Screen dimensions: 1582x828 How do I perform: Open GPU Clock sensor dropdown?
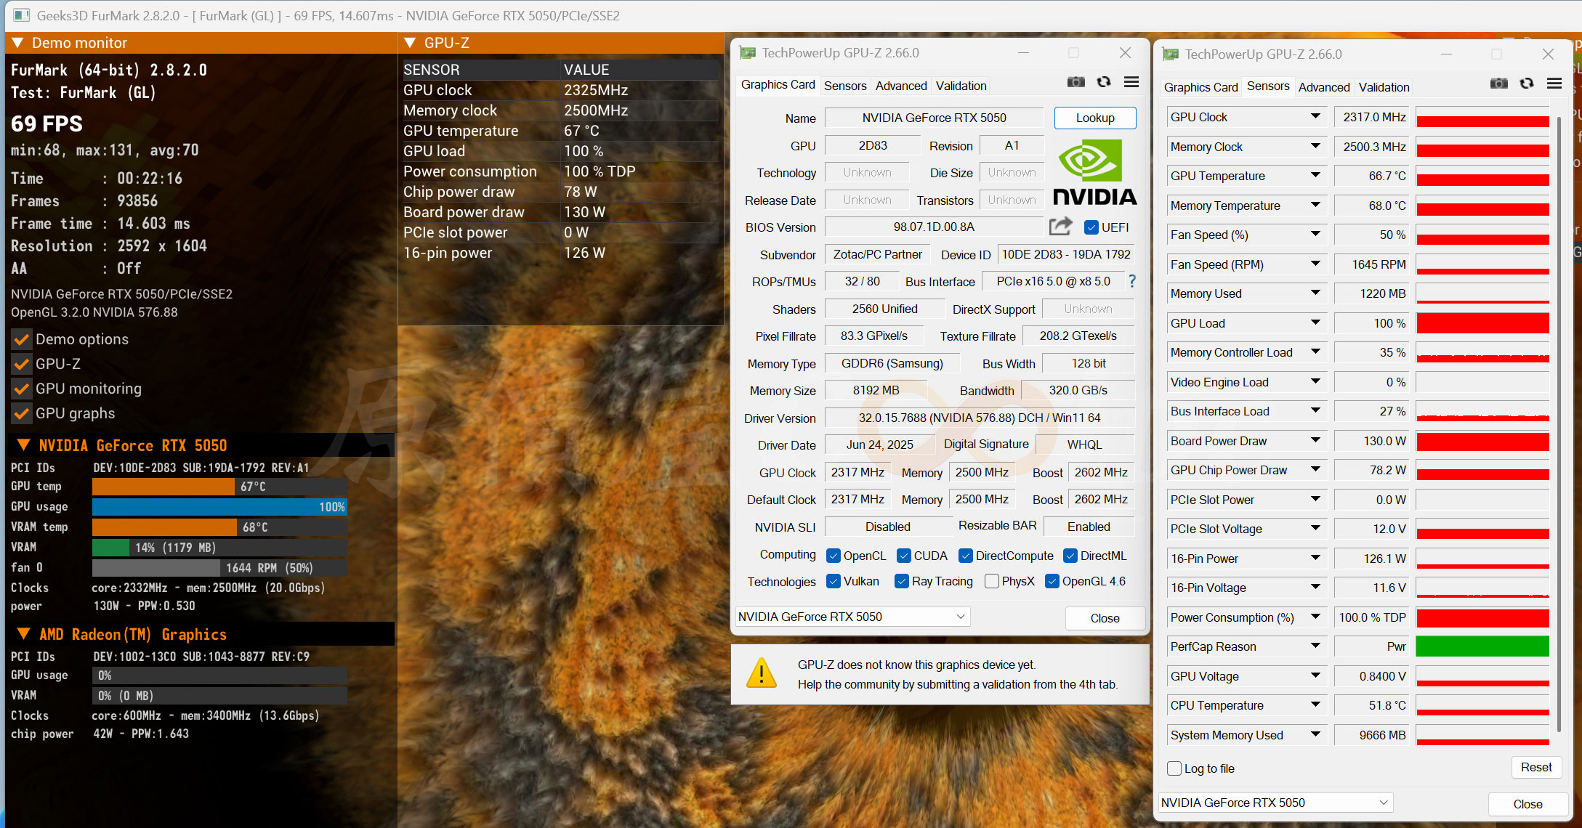[1315, 117]
